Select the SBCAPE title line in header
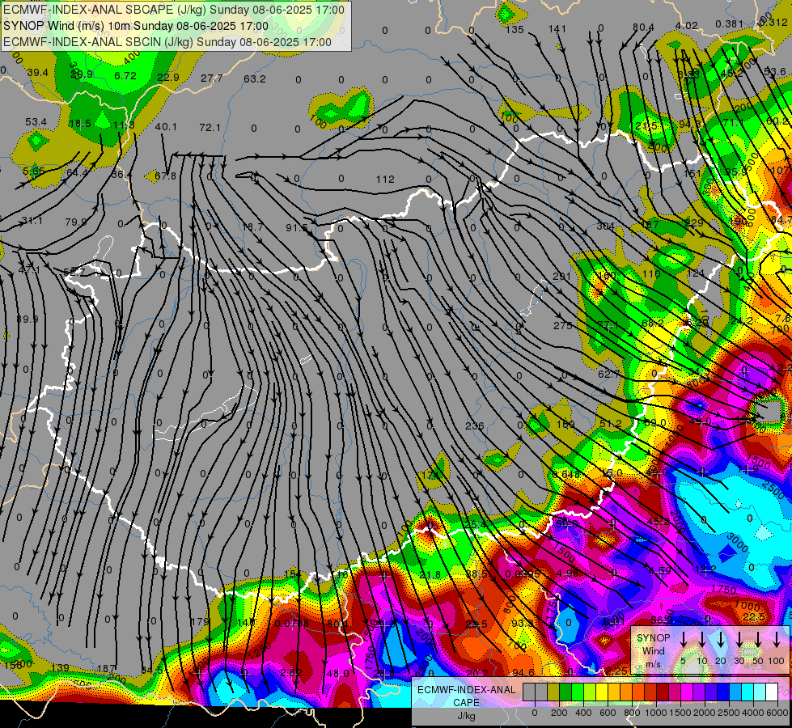 (x=174, y=10)
